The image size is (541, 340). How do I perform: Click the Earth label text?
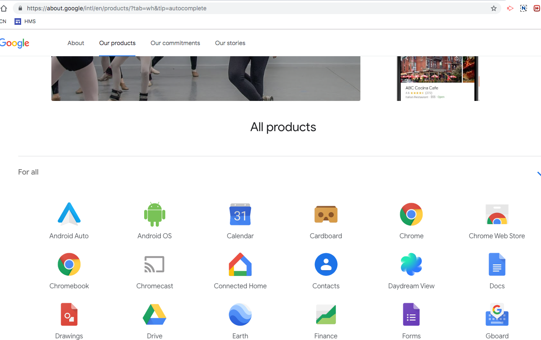click(x=240, y=336)
